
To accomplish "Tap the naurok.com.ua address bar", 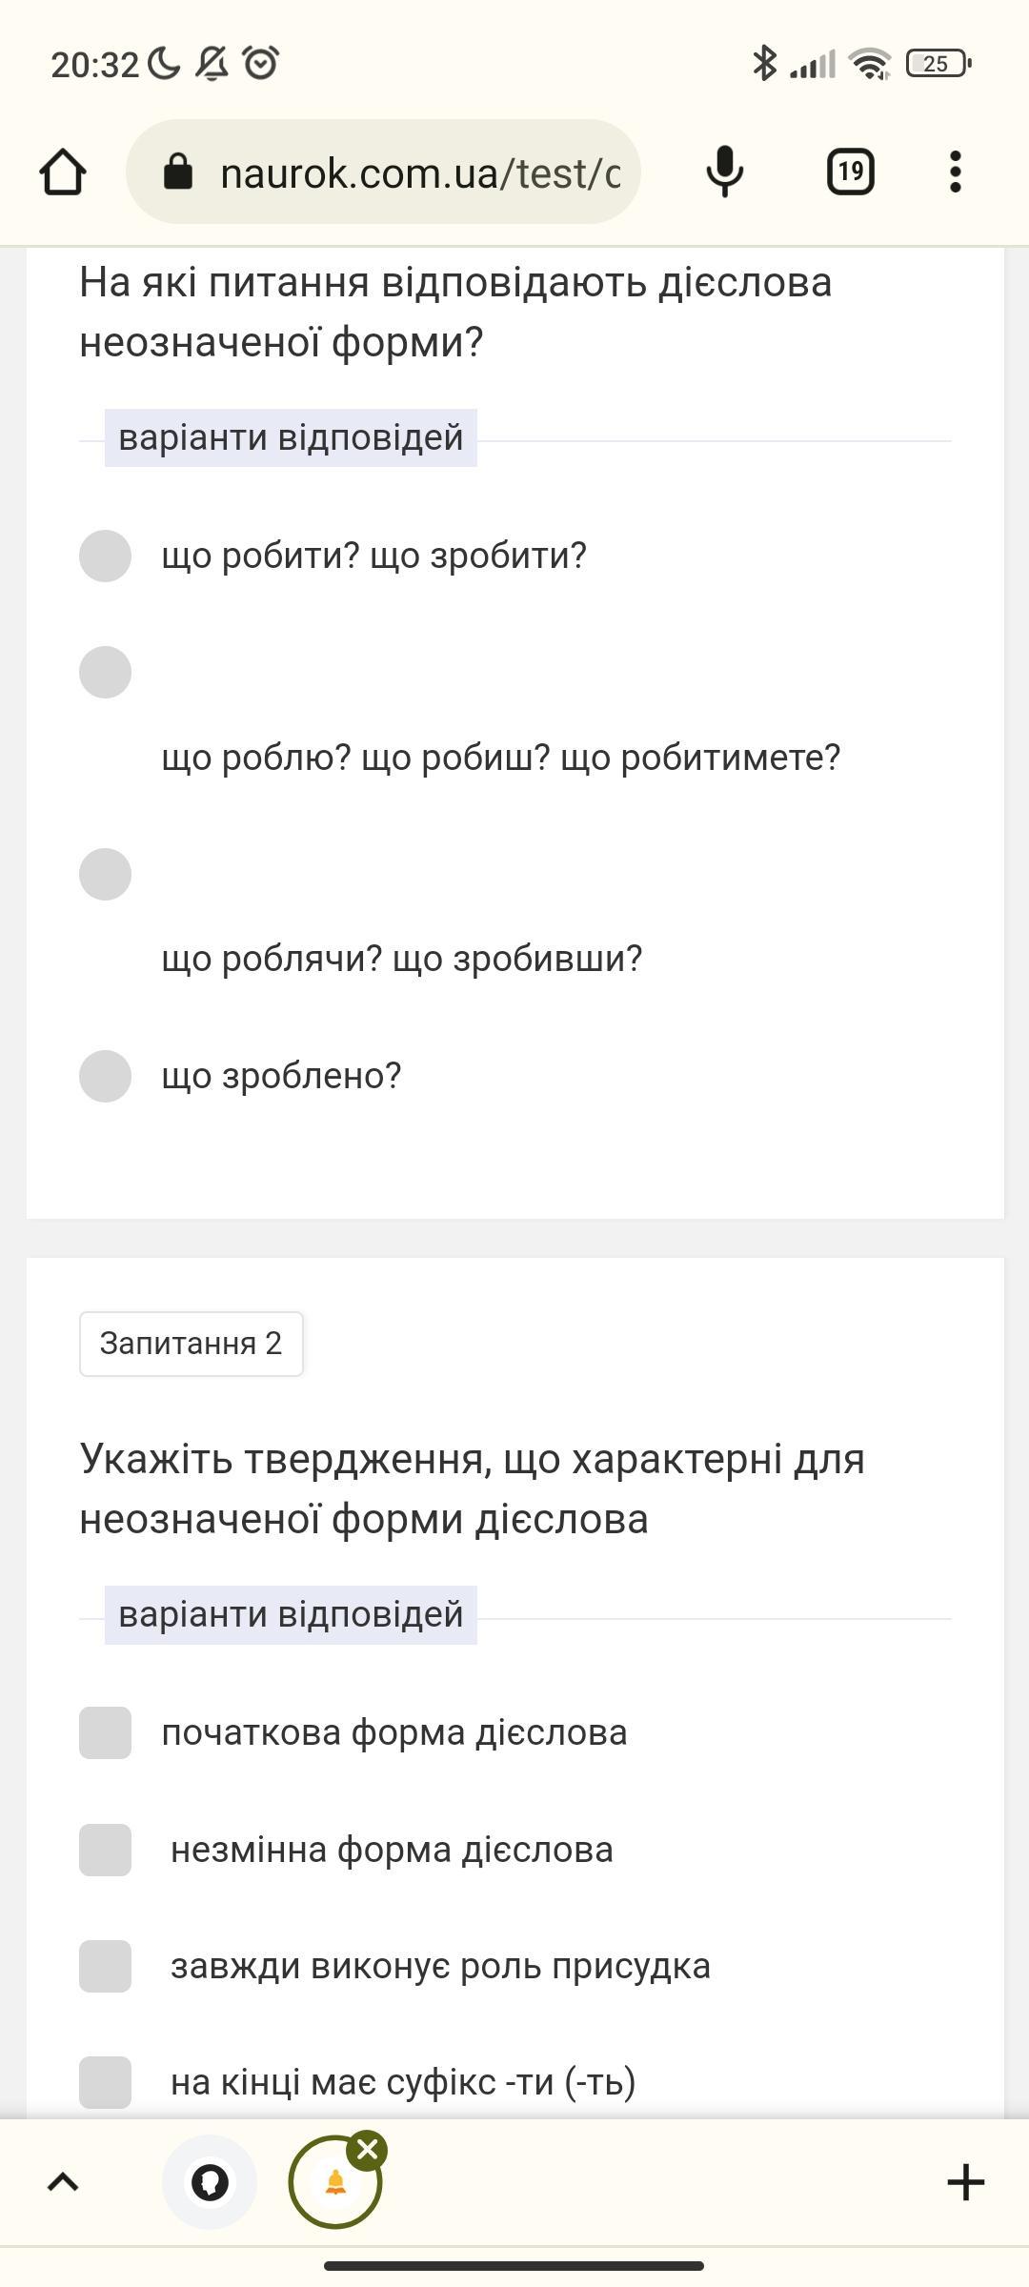I will coord(419,172).
